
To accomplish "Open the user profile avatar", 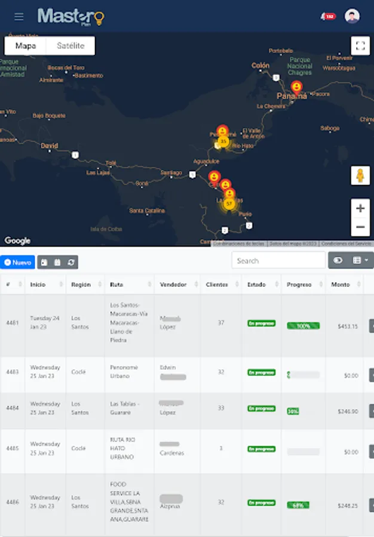I will pos(352,16).
